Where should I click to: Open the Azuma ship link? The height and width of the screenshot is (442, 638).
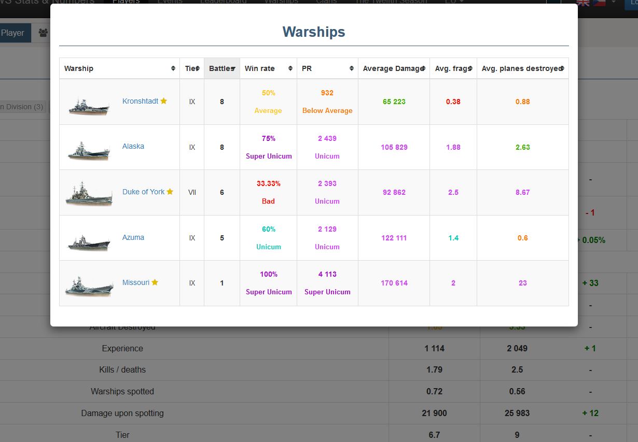[133, 237]
